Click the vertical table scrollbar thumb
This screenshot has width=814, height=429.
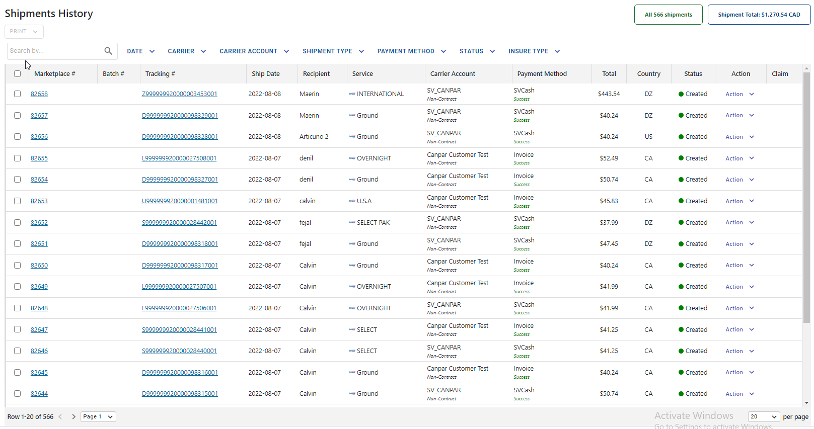(x=806, y=197)
